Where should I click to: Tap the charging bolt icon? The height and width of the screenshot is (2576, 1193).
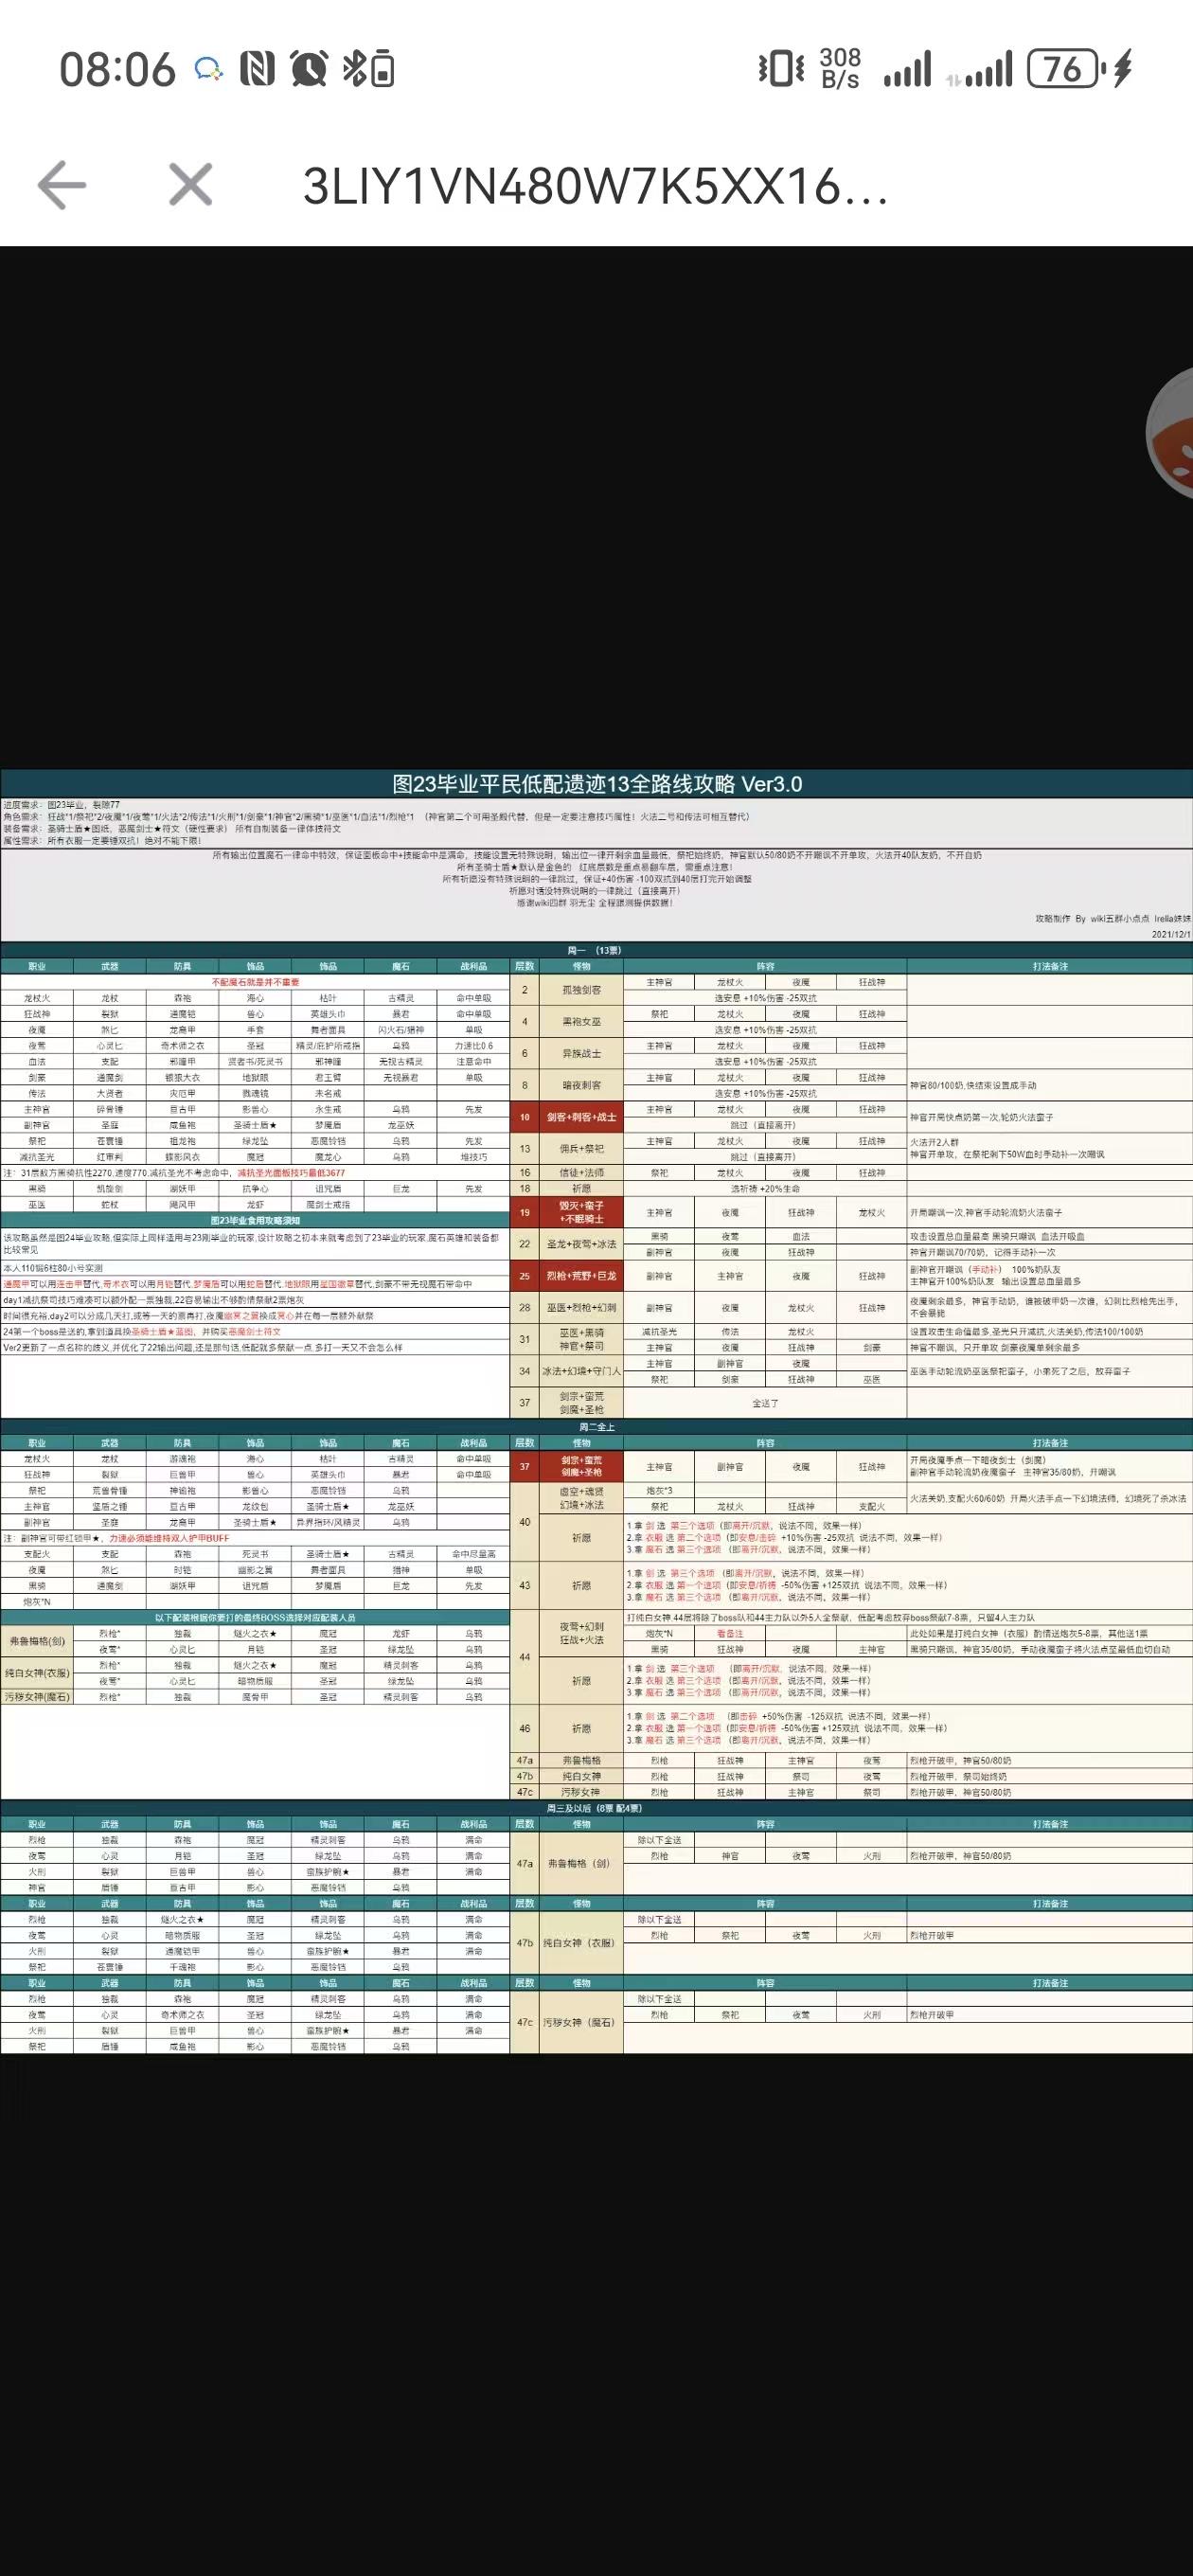coord(1123,69)
